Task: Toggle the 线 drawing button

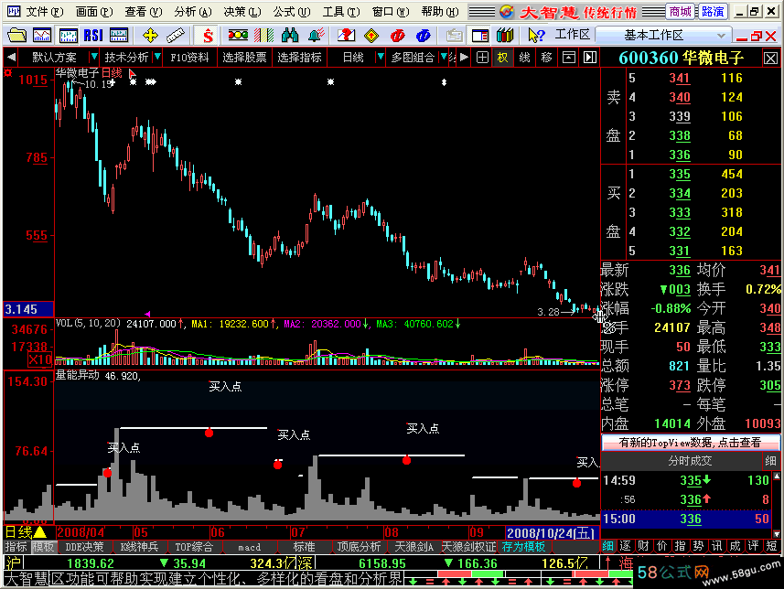Action: [x=524, y=58]
